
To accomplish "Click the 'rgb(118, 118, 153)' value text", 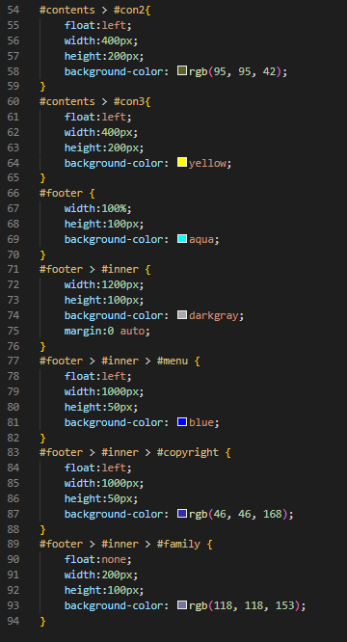I will pos(245,605).
